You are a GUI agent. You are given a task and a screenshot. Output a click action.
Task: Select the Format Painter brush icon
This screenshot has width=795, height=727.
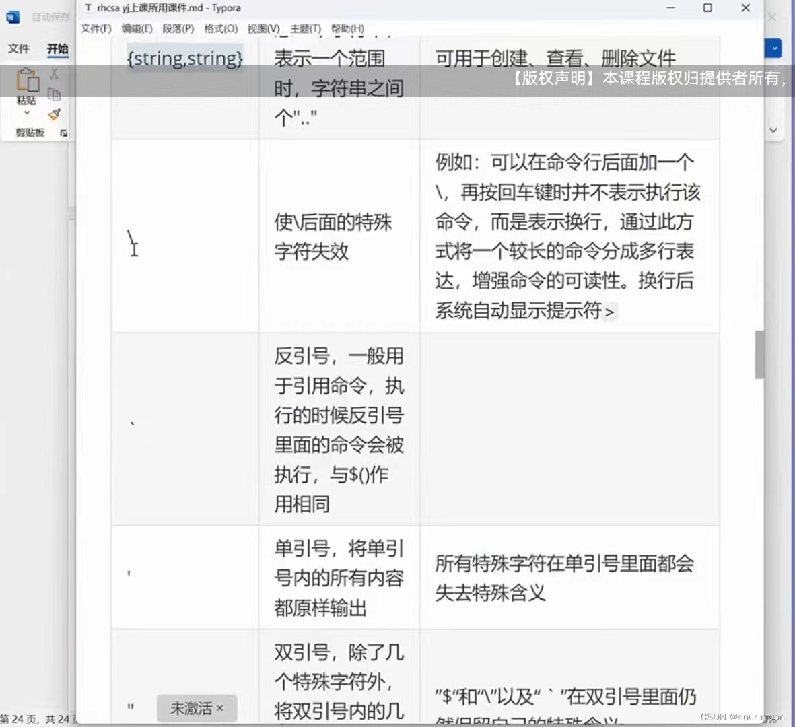tap(55, 114)
